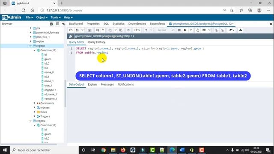Select the Query History tab
Image resolution: width=274 pixels, height=154 pixels.
point(96,42)
